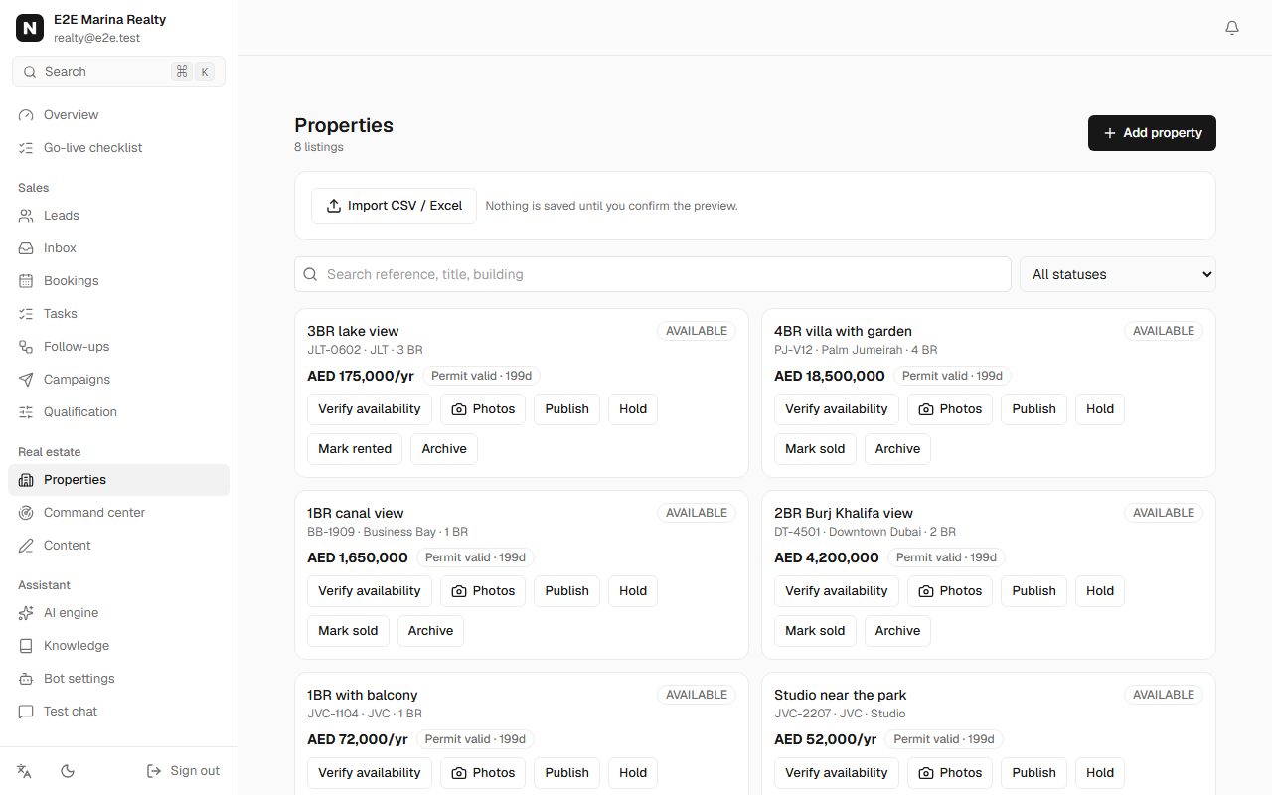1272x795 pixels.
Task: Click the Add property button
Action: [1152, 133]
